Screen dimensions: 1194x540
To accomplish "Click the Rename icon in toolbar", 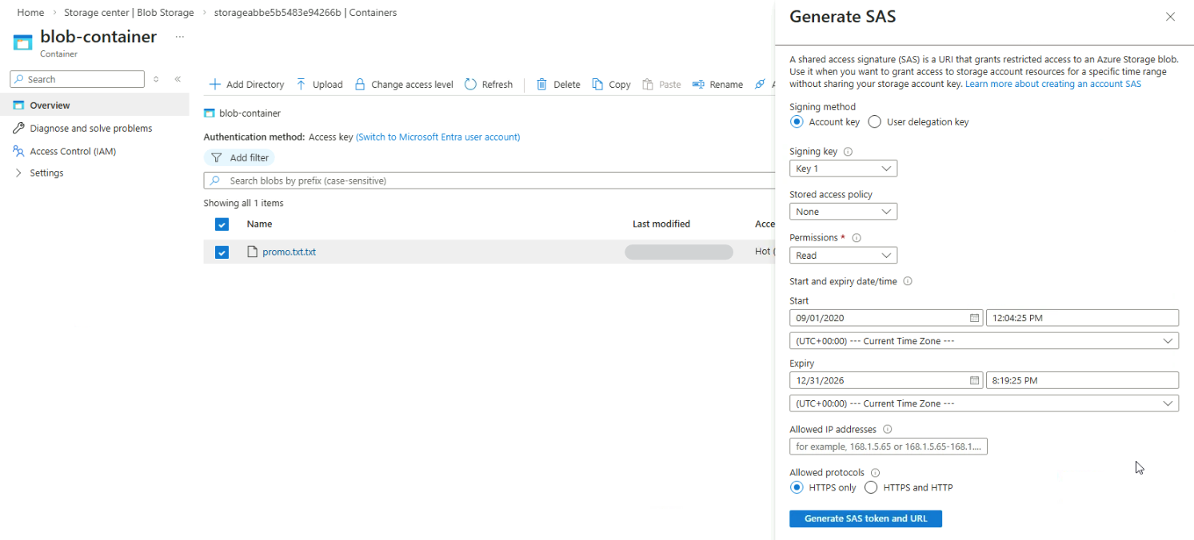I will pyautogui.click(x=698, y=85).
